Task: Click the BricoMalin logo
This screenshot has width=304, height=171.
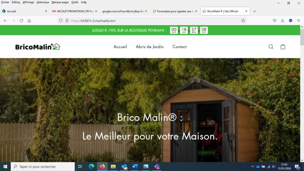Action: pyautogui.click(x=38, y=47)
